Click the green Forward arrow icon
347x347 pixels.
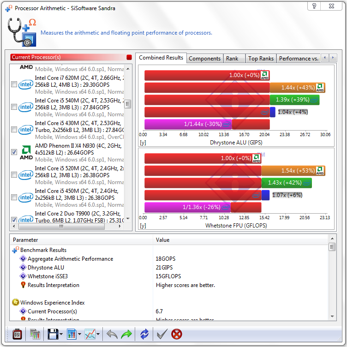pos(126,334)
